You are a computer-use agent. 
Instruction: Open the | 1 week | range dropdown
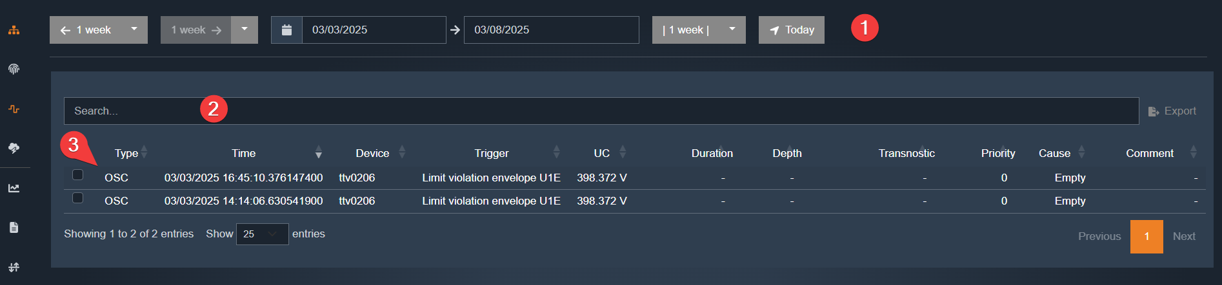coord(699,30)
